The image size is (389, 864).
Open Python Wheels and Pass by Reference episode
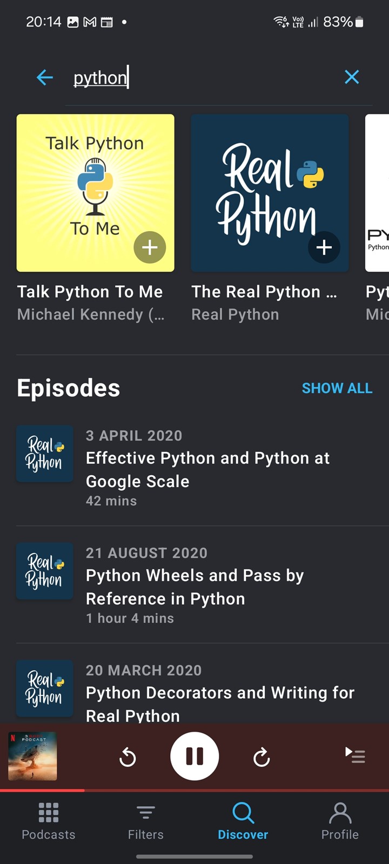click(194, 585)
